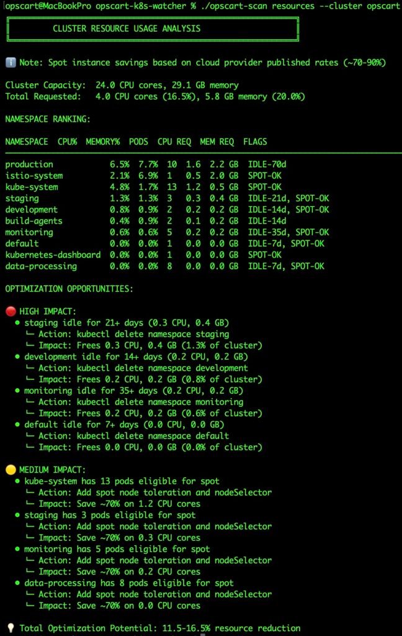Click kubernetes-dashboard in the namespace table

coord(53,255)
